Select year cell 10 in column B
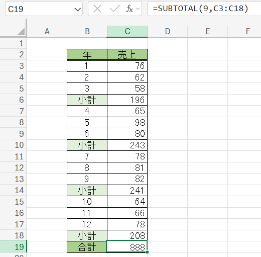This screenshot has width=261, height=257. [87, 202]
